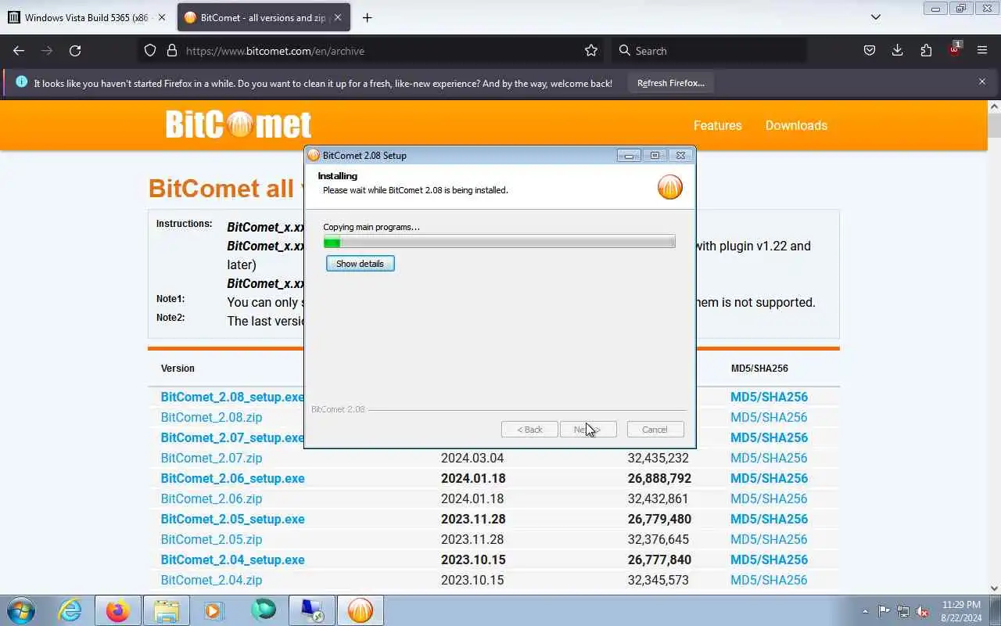
Task: Switch to Firefox taskbar button
Action: coord(117,610)
